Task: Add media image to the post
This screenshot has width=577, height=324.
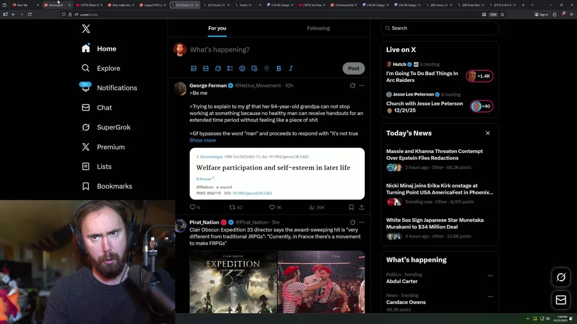Action: pyautogui.click(x=193, y=68)
